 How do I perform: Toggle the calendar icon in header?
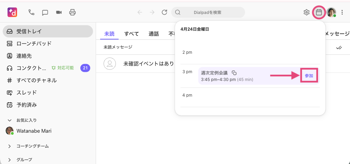319,13
